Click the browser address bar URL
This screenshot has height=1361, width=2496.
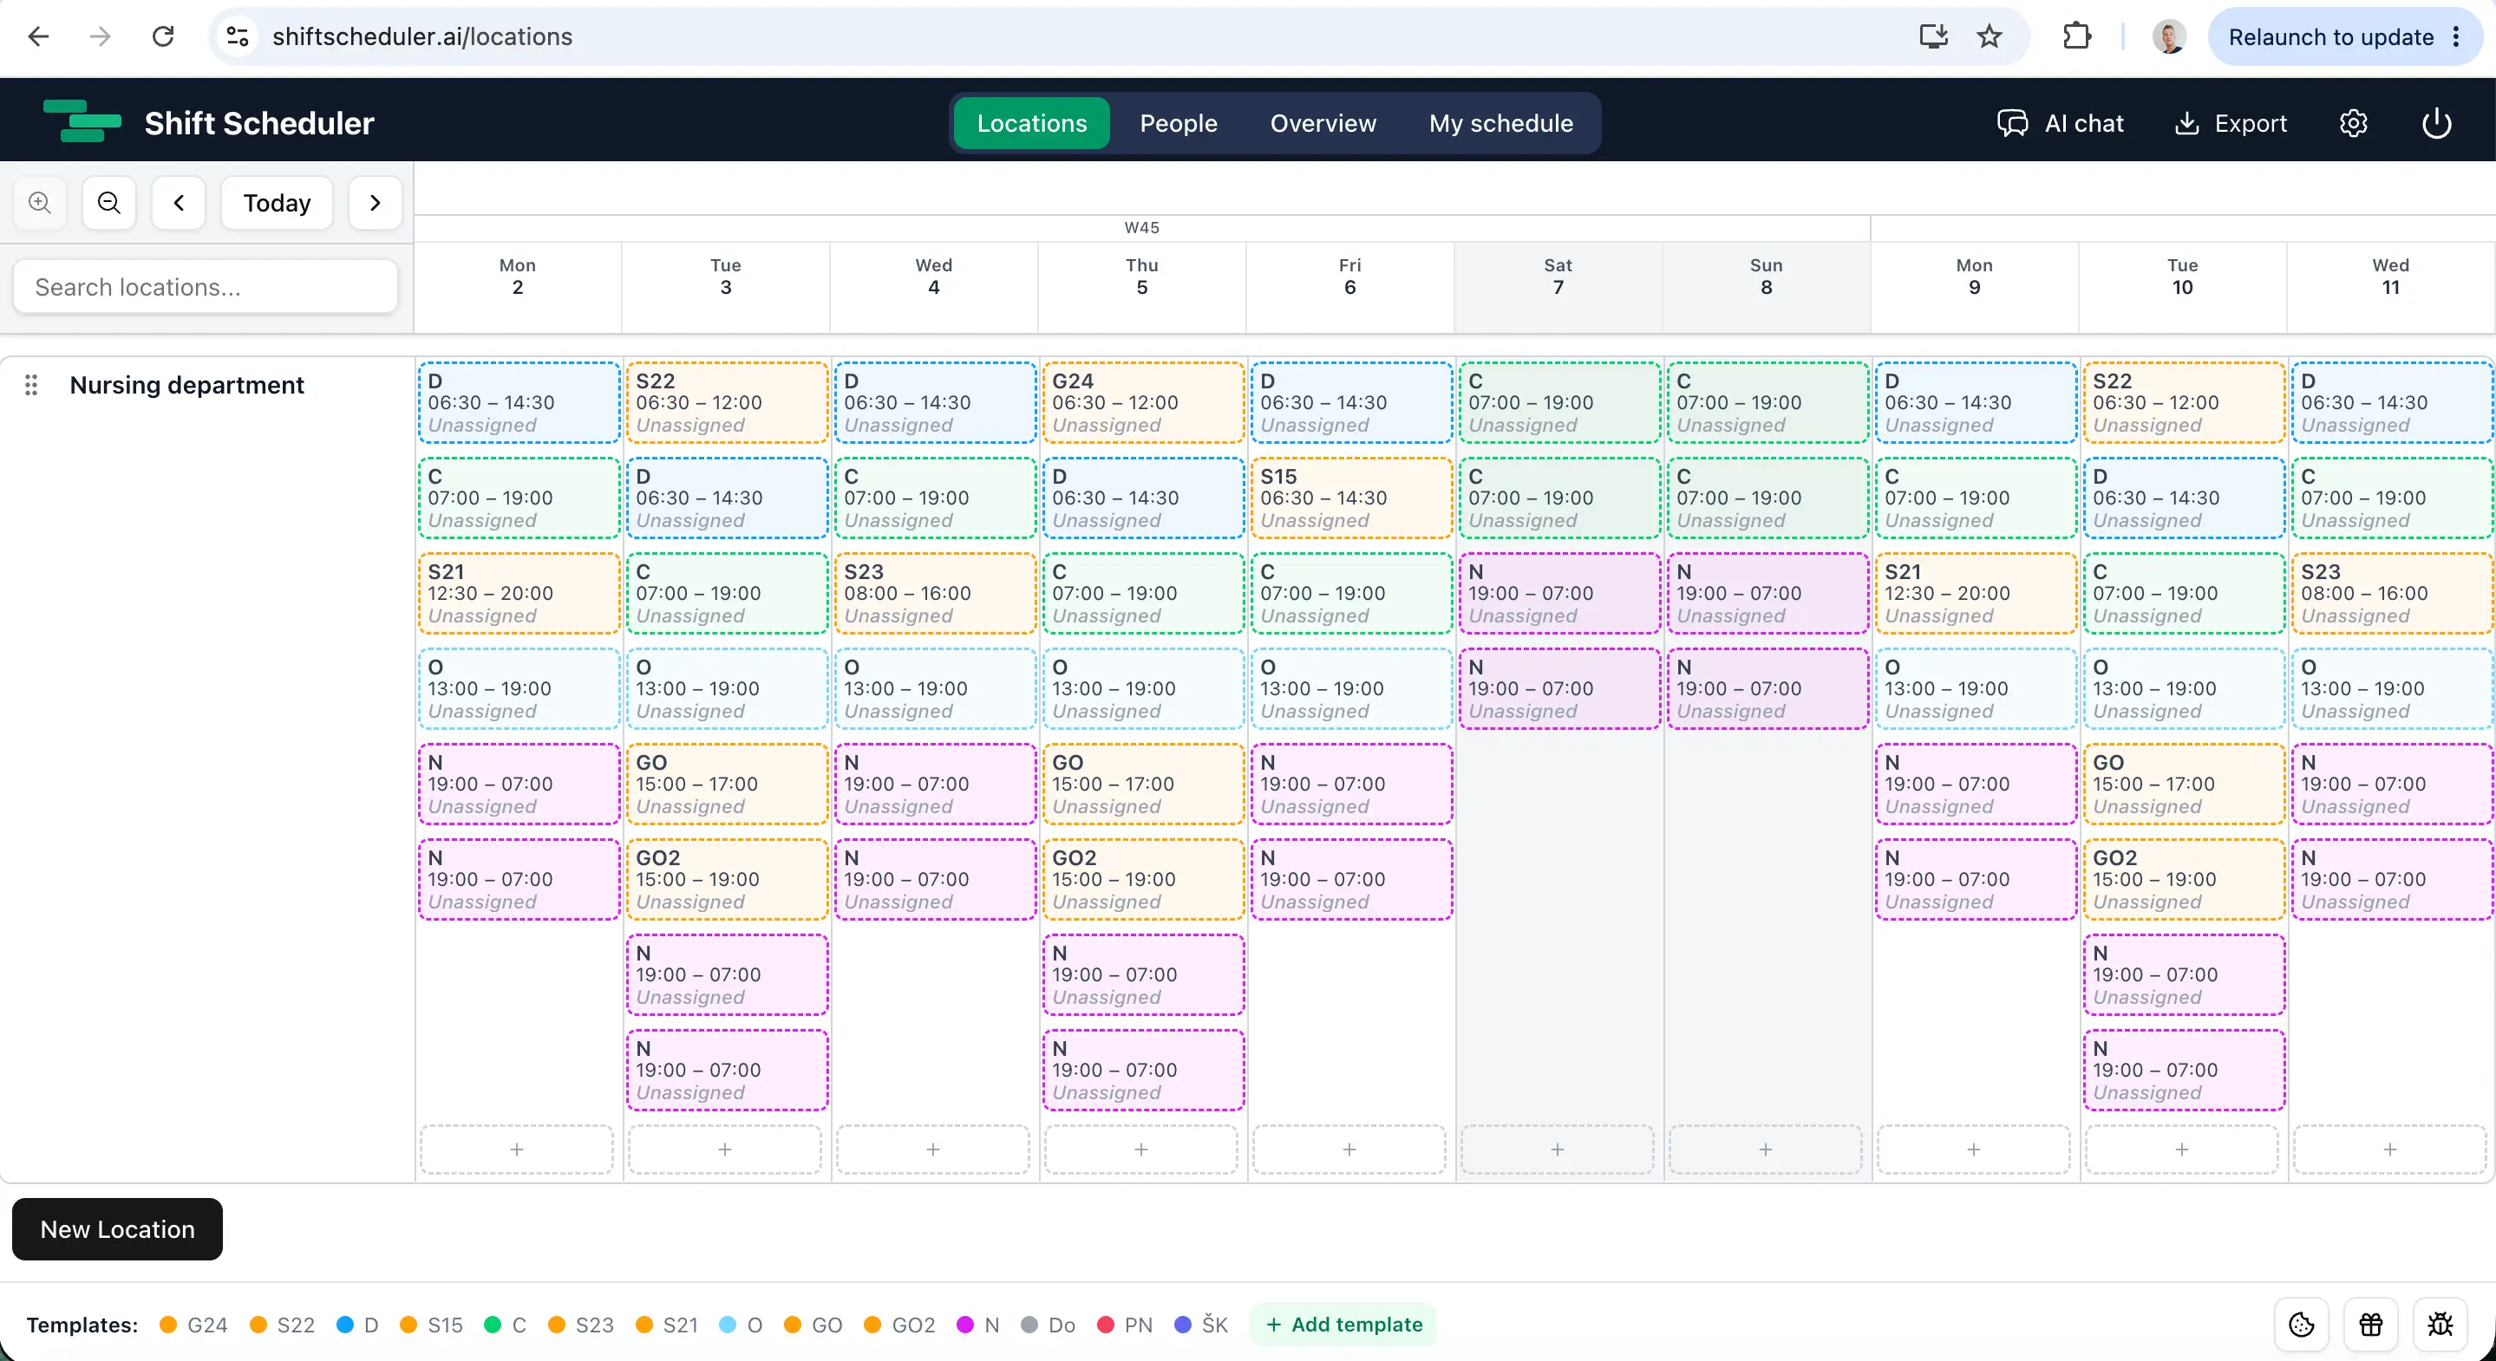tap(422, 36)
